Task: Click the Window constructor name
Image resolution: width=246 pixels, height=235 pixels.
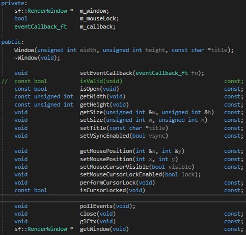Action: (24, 50)
